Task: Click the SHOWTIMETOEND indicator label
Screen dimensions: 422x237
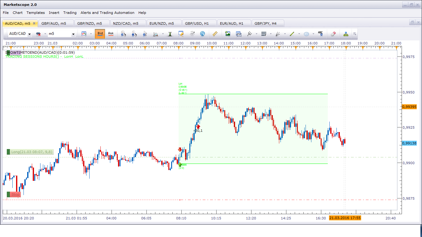Action: click(x=40, y=52)
